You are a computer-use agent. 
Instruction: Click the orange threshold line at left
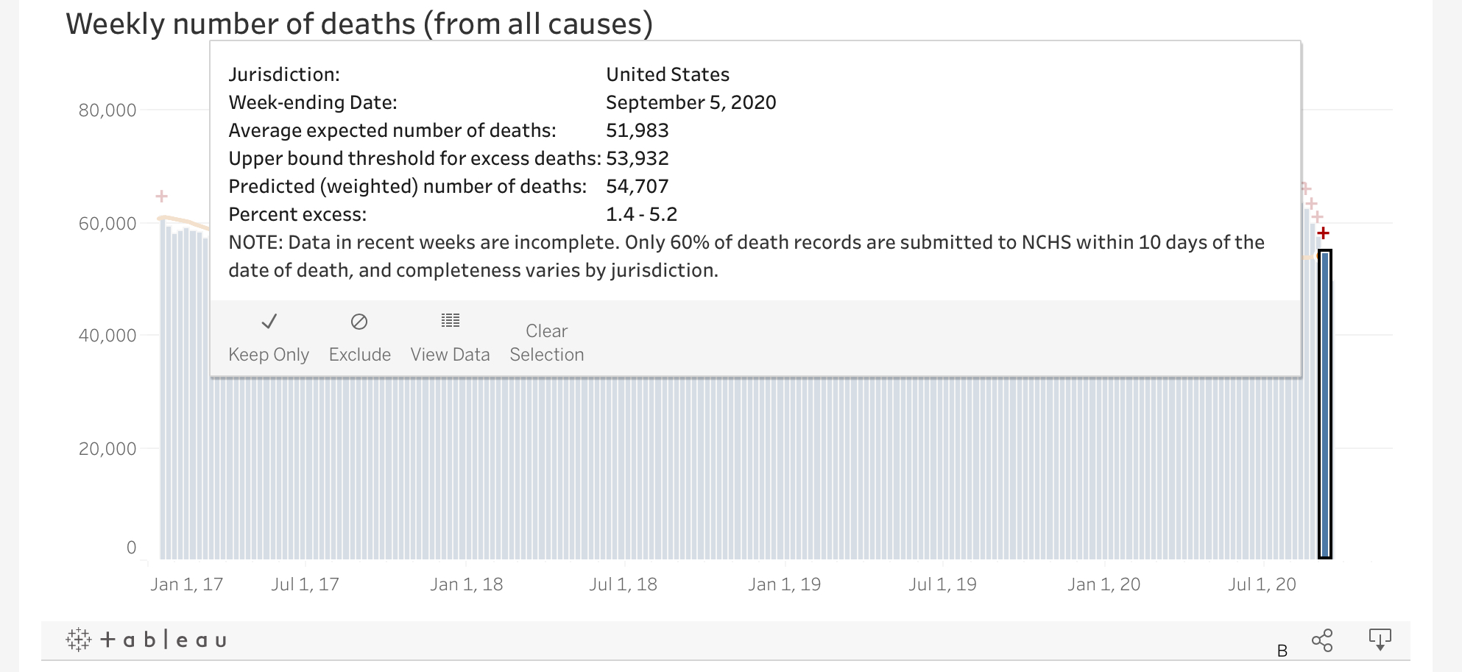[x=180, y=220]
